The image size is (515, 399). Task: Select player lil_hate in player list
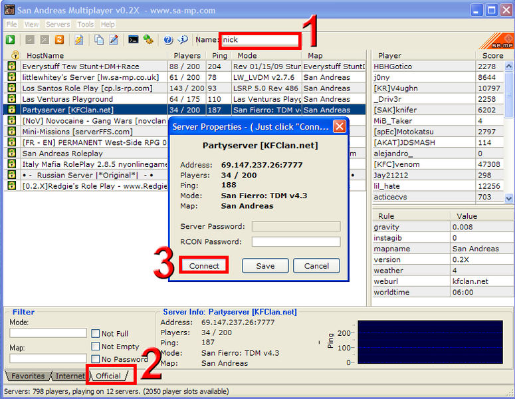tap(438, 186)
